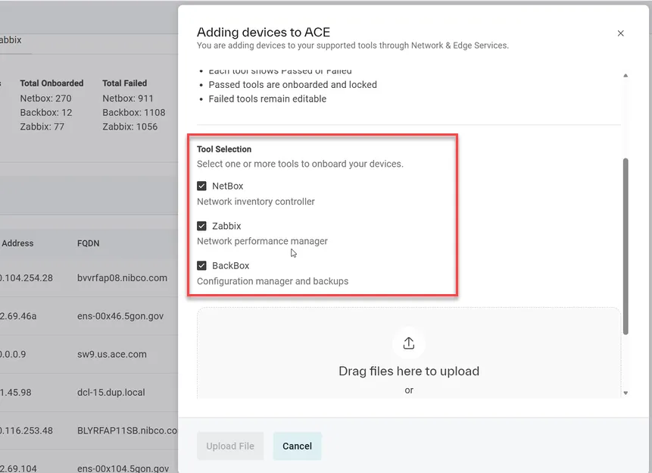Click the FQDN column header

[88, 243]
